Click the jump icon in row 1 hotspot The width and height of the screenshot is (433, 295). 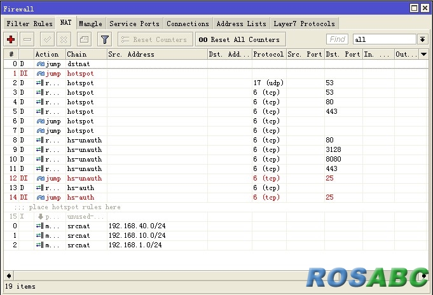pos(40,74)
